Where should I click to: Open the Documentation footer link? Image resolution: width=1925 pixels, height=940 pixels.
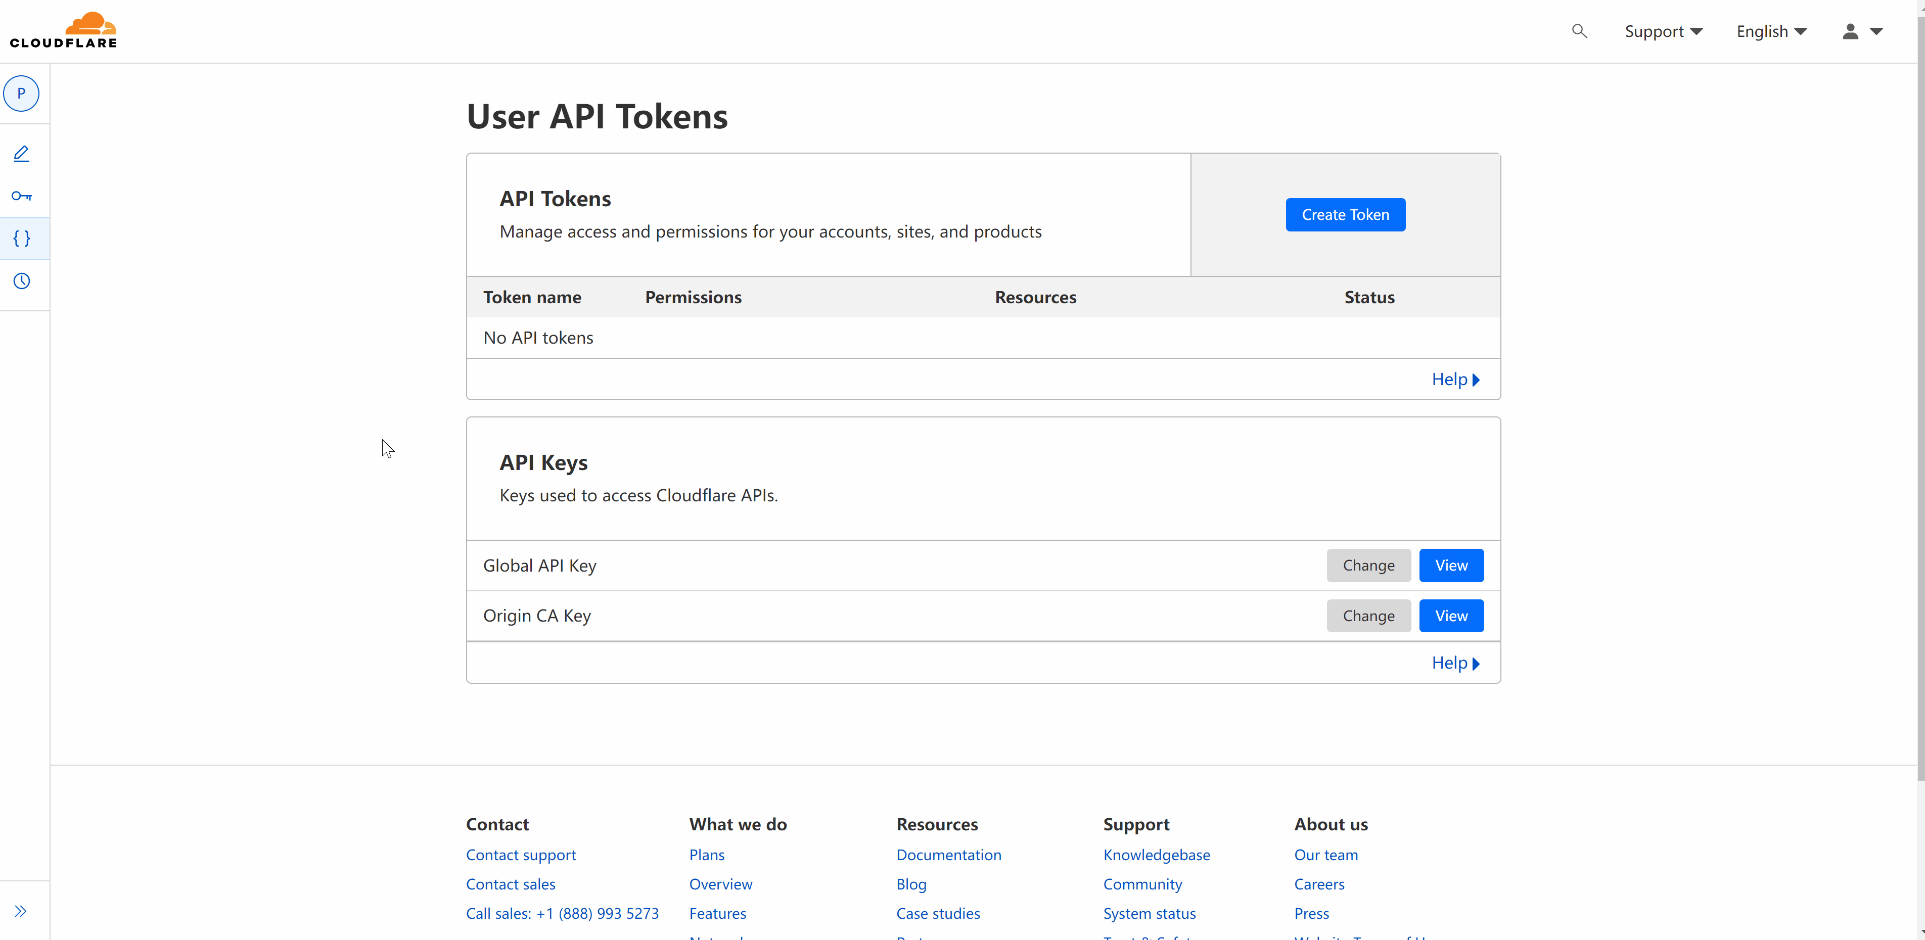[948, 855]
